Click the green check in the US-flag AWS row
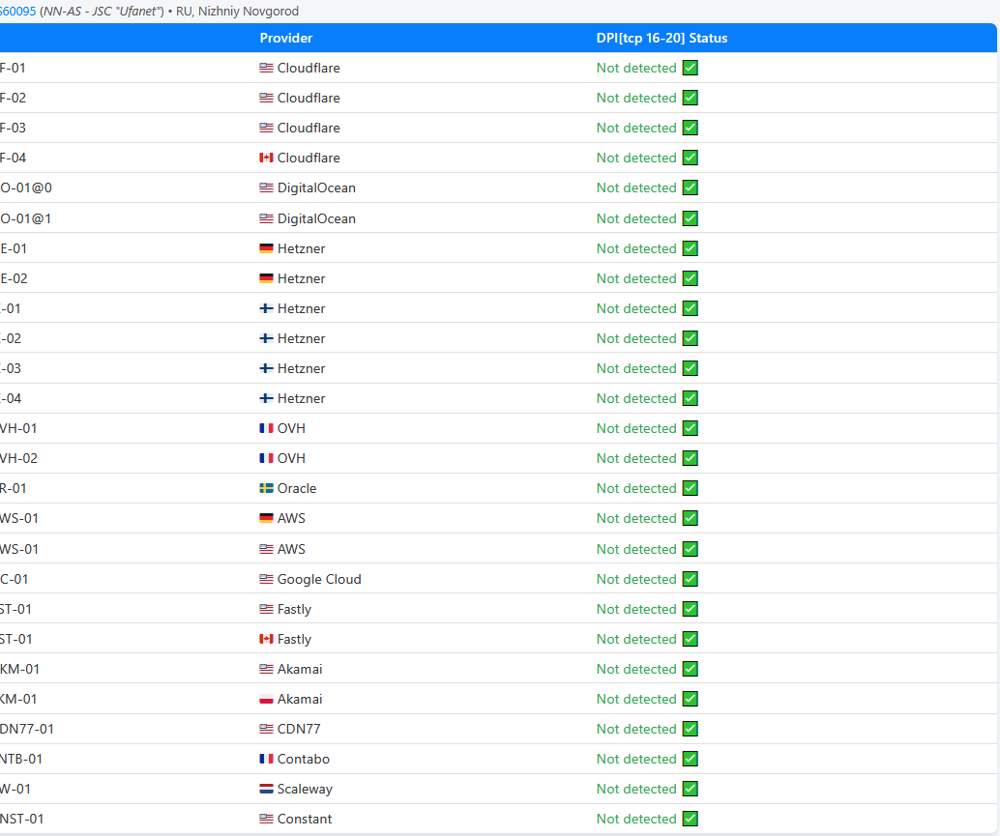Screen dimensions: 1000x836 [x=691, y=549]
